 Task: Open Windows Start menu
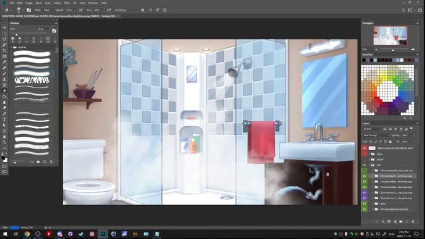[x=5, y=234]
